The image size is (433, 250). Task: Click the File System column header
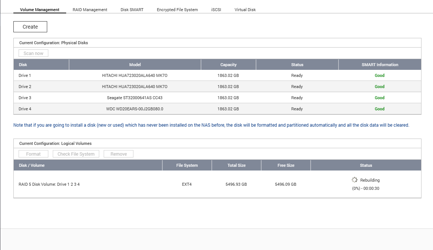(187, 165)
